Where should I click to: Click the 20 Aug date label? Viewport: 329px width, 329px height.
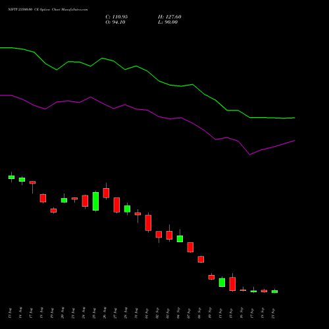coord(63,313)
